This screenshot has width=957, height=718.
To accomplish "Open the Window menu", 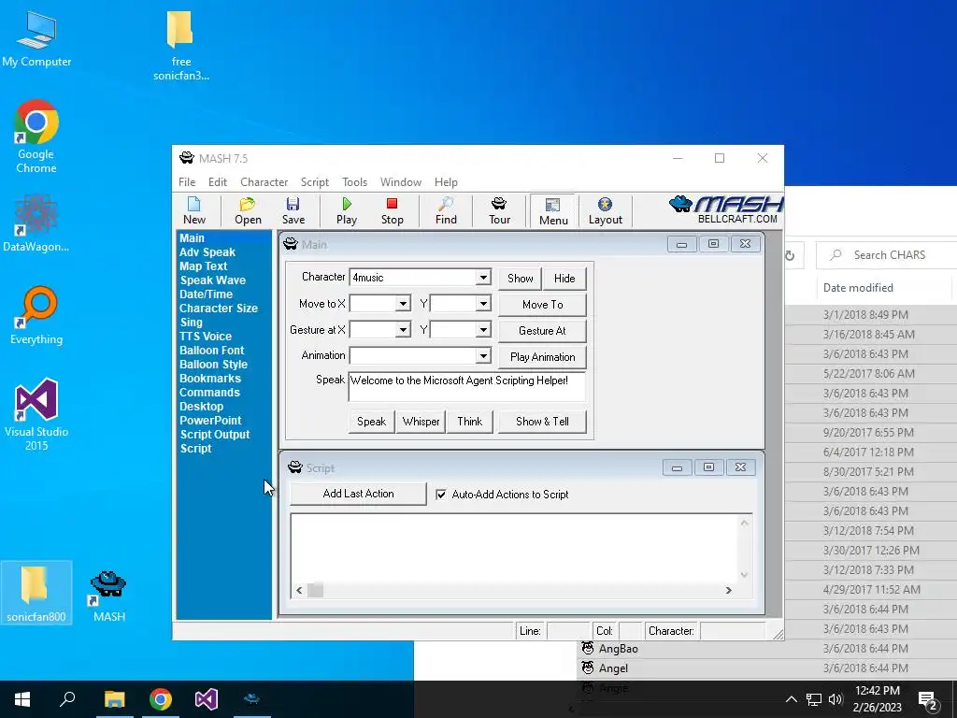I will [400, 182].
